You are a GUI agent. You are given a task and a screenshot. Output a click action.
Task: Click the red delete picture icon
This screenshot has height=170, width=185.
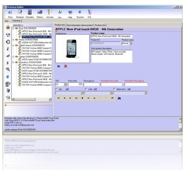tap(65, 66)
